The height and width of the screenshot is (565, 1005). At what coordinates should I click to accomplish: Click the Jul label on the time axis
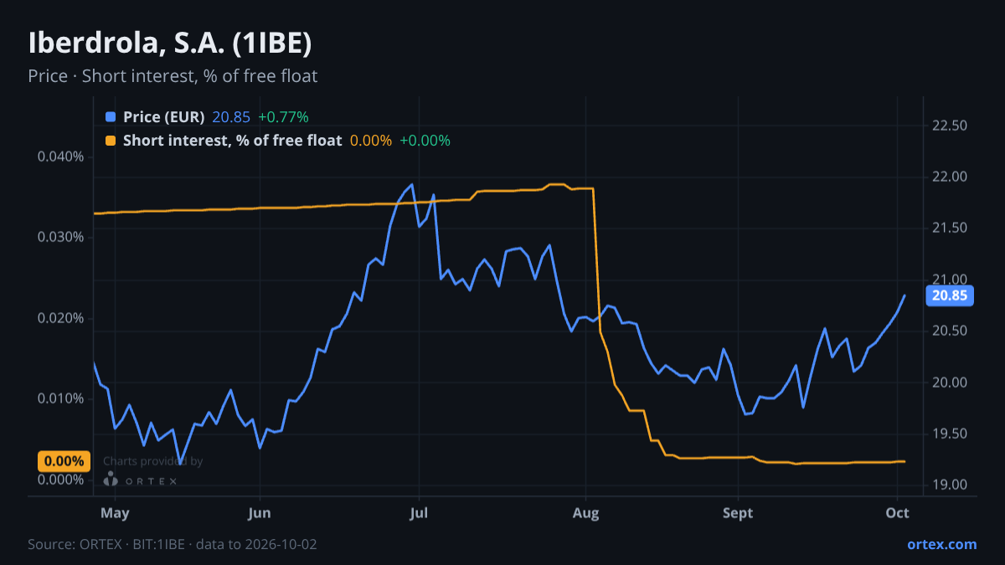click(419, 513)
